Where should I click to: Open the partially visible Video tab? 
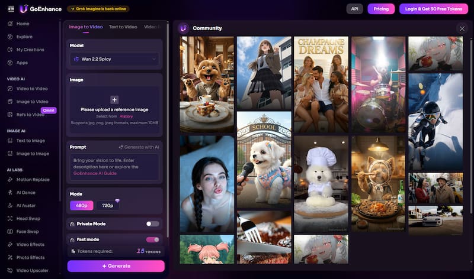point(153,27)
